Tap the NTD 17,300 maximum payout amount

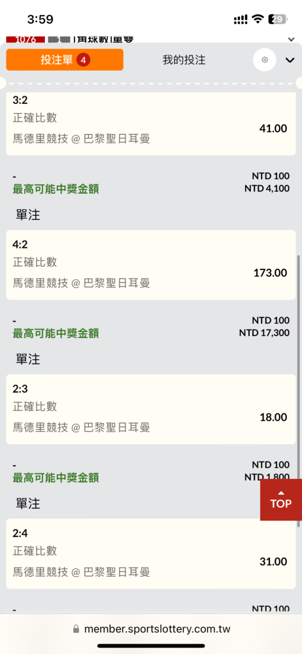265,333
